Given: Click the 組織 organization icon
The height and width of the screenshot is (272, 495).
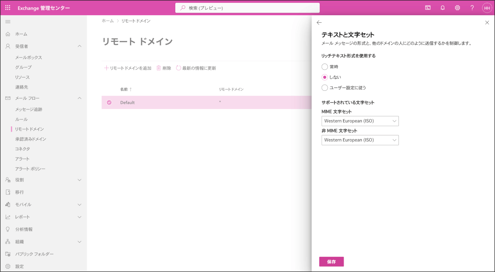Looking at the screenshot, I should pos(8,242).
